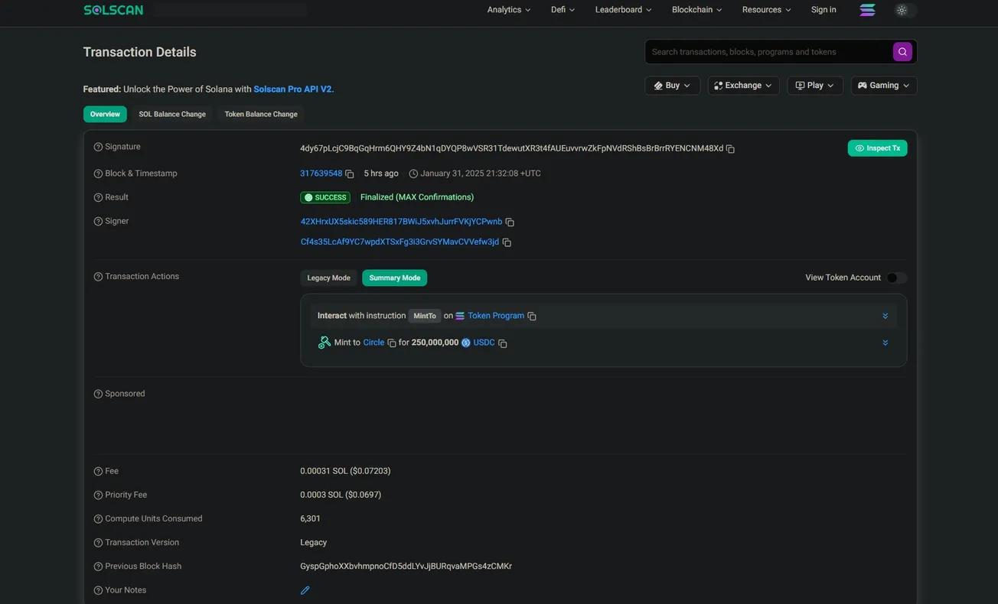Copy the USDC token address

[x=503, y=343]
